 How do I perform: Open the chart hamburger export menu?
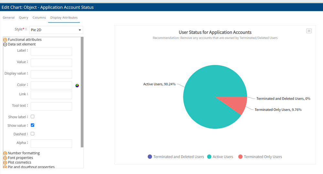click(x=309, y=31)
